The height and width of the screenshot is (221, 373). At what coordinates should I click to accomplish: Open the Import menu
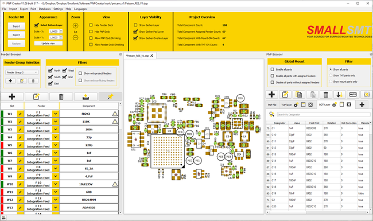[x=13, y=9]
